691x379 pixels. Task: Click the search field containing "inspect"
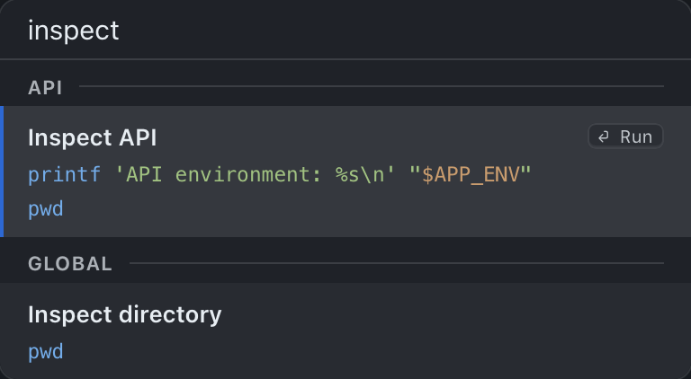tap(345, 30)
